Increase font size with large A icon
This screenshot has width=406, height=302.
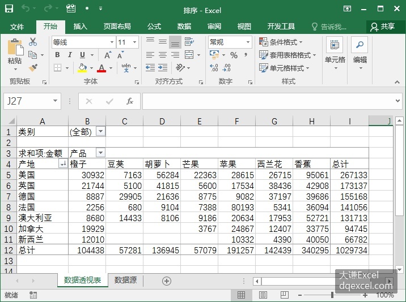108,55
